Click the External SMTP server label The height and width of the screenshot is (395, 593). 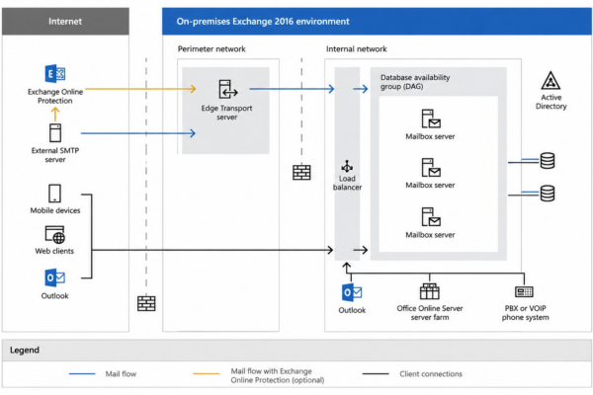pos(55,155)
